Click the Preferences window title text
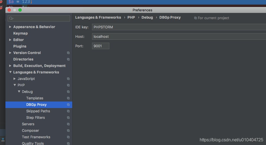This screenshot has width=266, height=145. point(142,10)
